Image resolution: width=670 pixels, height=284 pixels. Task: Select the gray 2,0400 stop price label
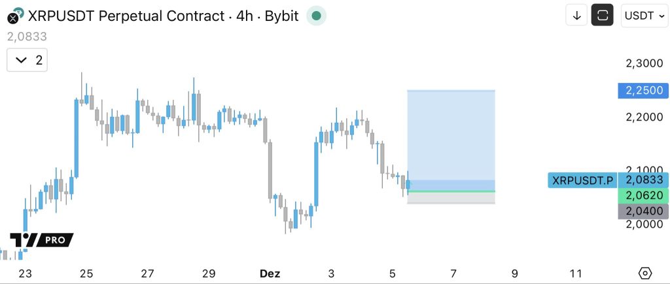[643, 211]
